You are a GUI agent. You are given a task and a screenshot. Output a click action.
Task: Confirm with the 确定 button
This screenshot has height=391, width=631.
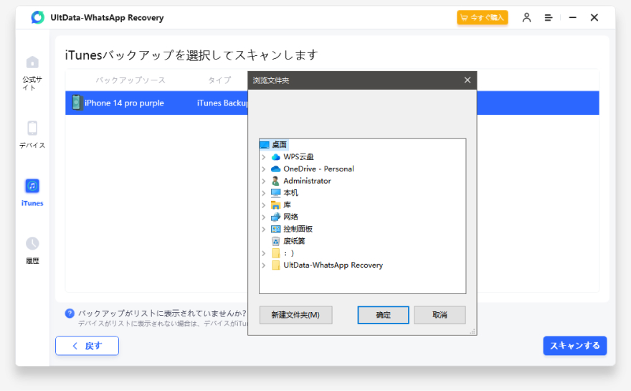(383, 315)
